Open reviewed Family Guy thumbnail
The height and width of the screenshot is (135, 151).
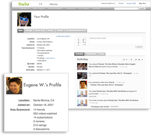[82, 103]
